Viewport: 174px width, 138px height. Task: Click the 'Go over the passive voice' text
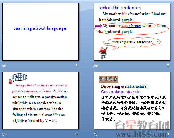(x=121, y=92)
